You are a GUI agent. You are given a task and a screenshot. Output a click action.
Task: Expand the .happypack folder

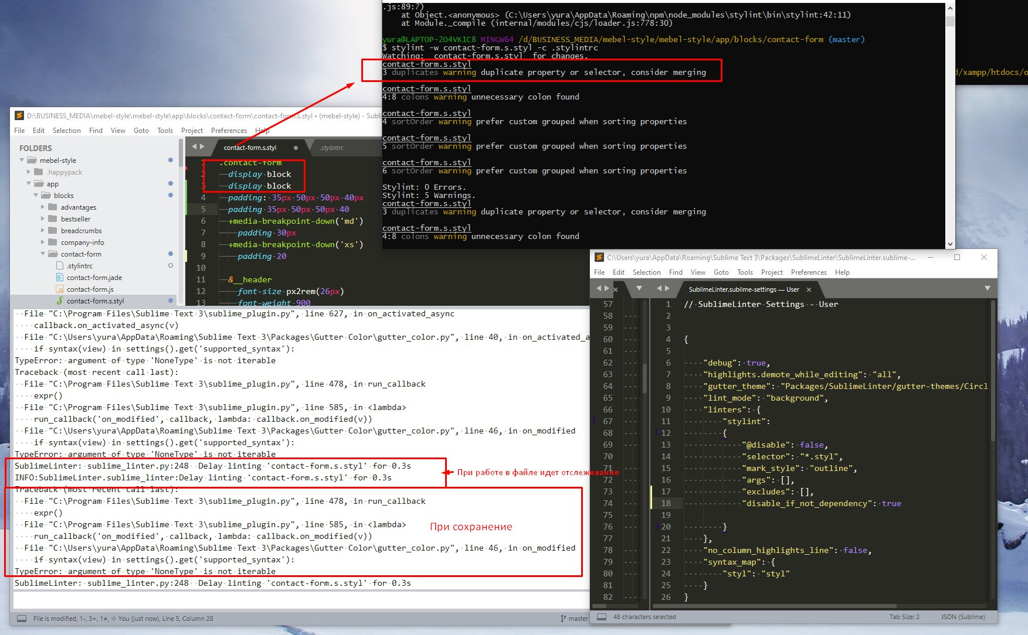tap(29, 172)
